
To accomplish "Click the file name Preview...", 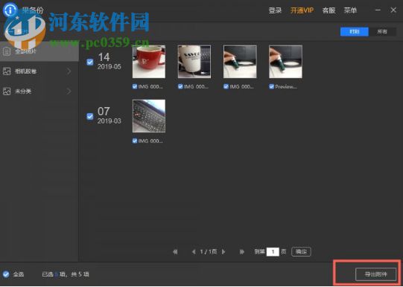I will 286,87.
